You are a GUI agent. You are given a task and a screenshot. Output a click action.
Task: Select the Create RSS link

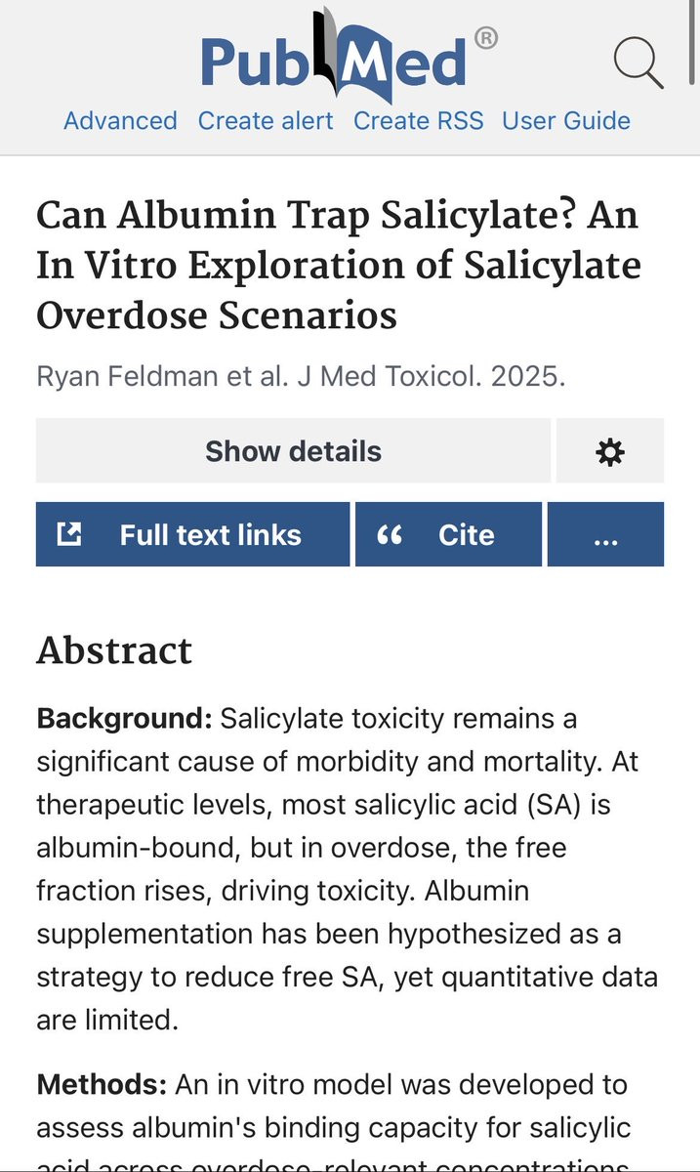click(418, 121)
